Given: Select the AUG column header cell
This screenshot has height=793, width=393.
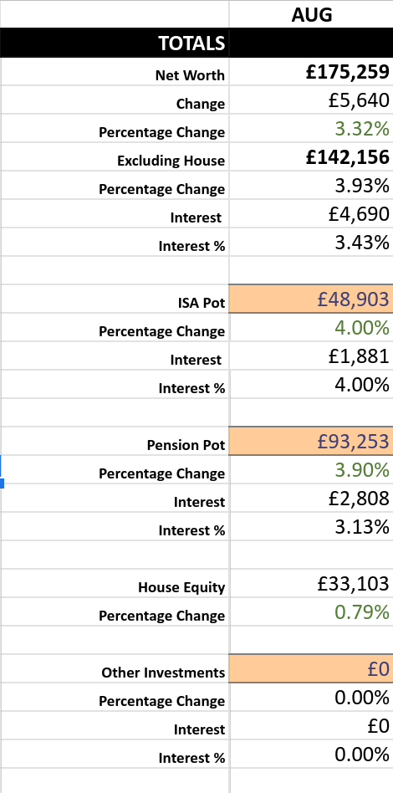Looking at the screenshot, I should (311, 14).
